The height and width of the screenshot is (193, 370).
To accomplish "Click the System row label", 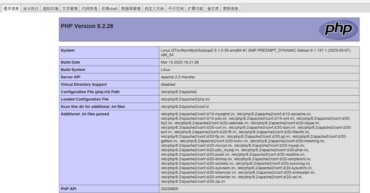I will click(68, 50).
